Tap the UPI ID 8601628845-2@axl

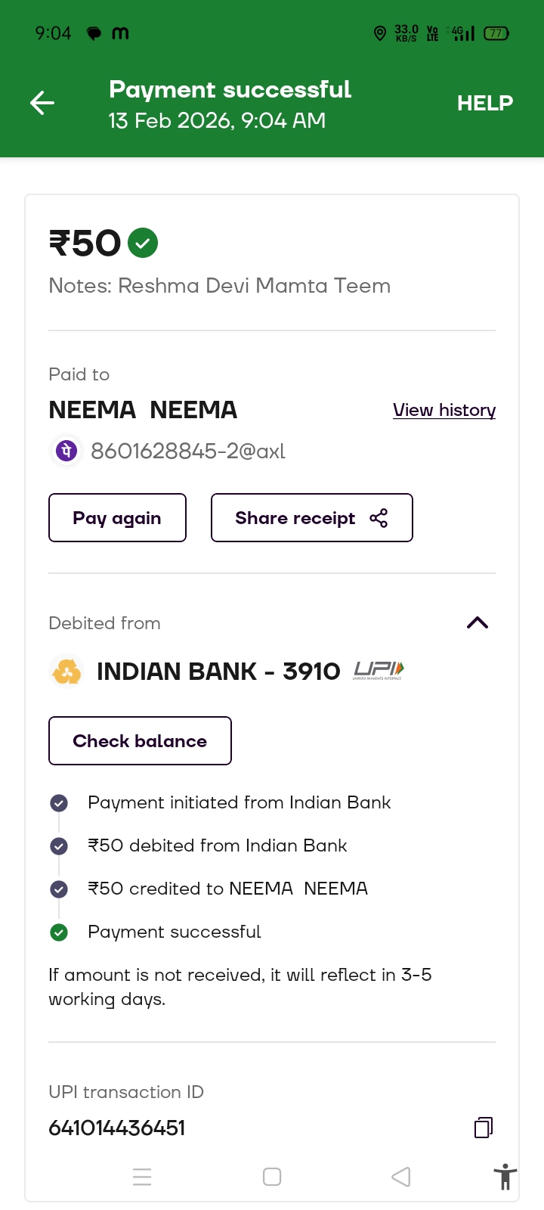(188, 451)
